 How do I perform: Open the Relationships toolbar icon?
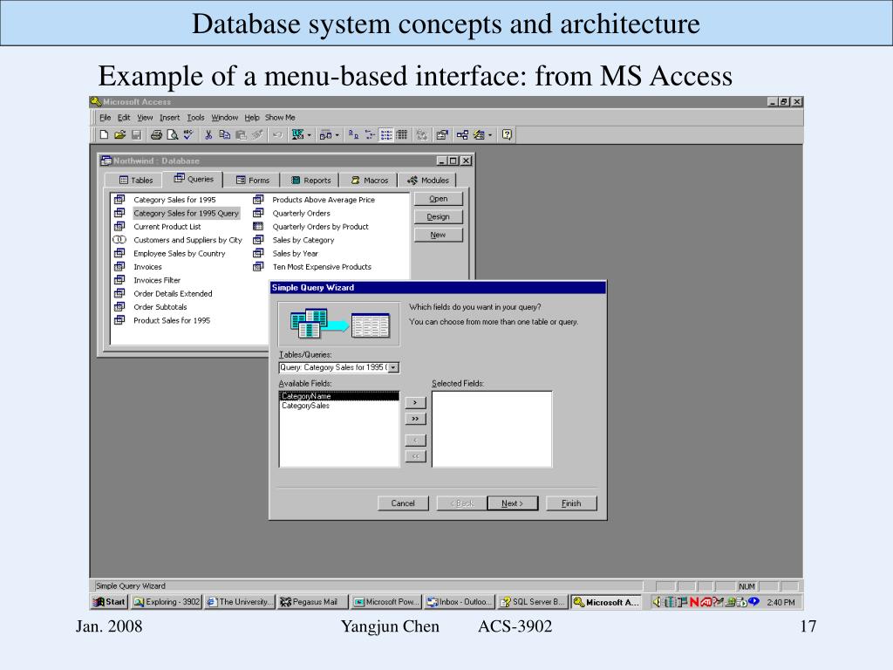point(462,135)
